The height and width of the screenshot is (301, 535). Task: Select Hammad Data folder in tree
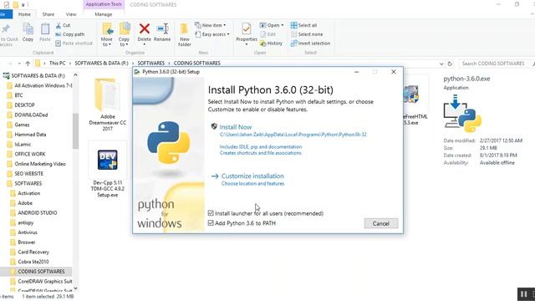30,135
